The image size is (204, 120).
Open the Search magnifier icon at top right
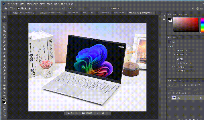[x=193, y=9]
